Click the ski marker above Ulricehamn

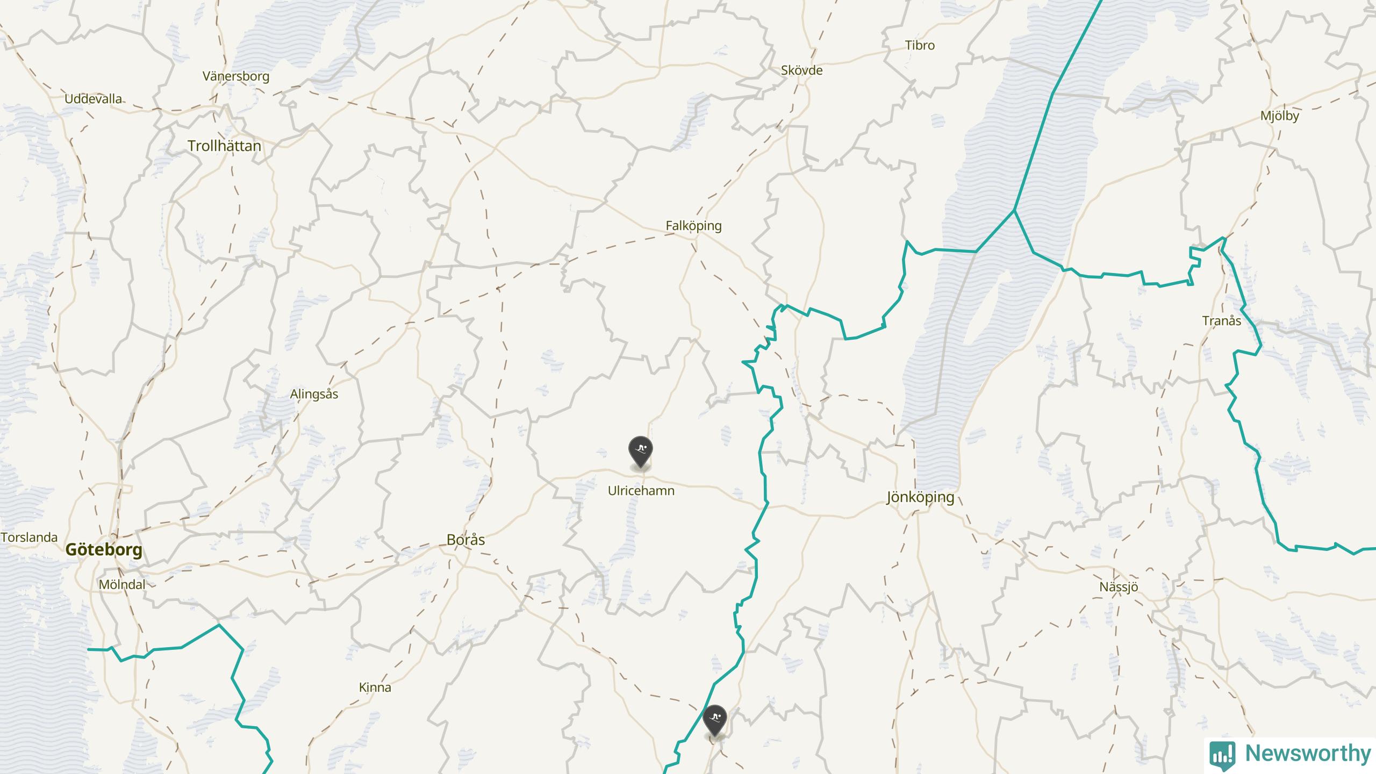(x=641, y=452)
